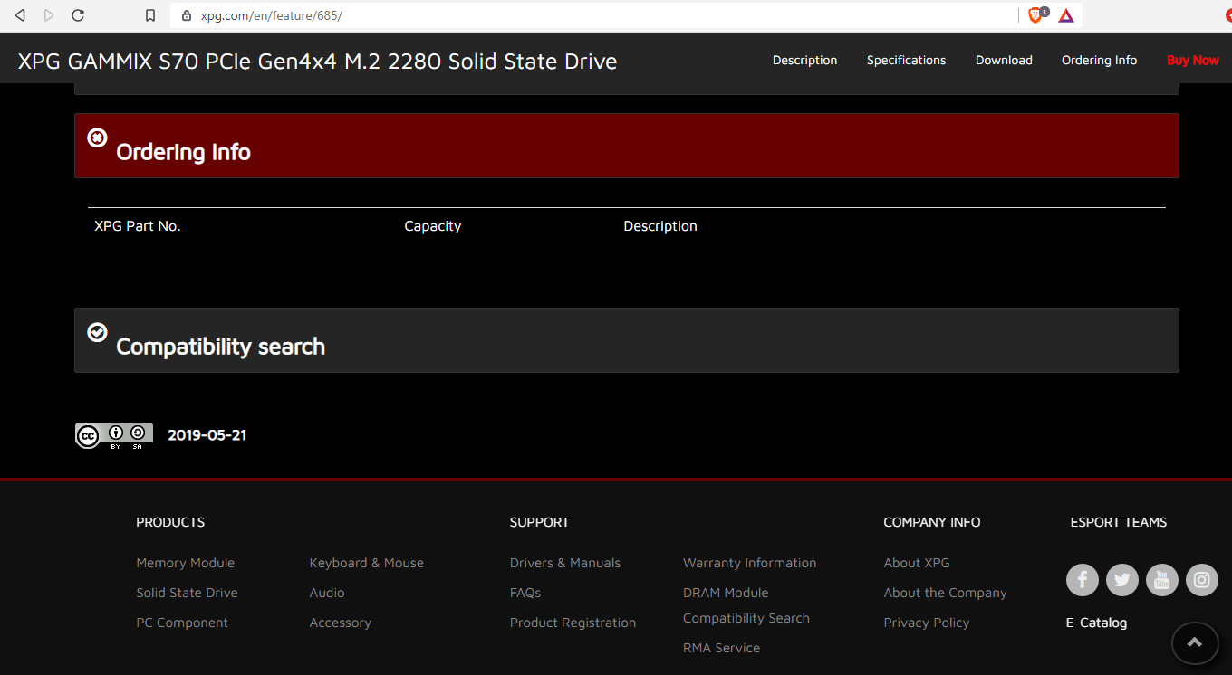Screen dimensions: 1232x675
Task: Open Solid State Drive products link
Action: pyautogui.click(x=187, y=593)
